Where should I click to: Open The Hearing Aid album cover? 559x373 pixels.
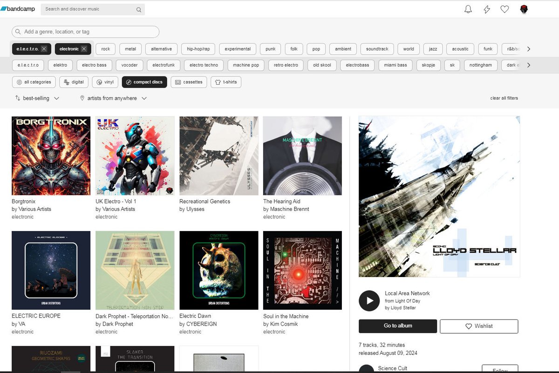coord(302,156)
